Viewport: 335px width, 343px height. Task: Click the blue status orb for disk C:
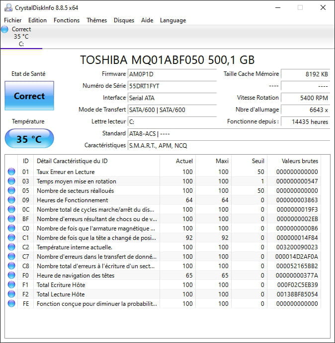5,30
